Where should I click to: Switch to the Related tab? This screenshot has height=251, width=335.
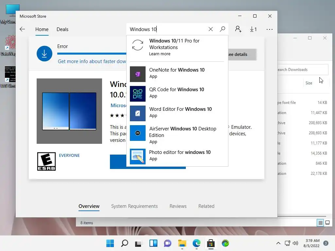click(x=206, y=206)
